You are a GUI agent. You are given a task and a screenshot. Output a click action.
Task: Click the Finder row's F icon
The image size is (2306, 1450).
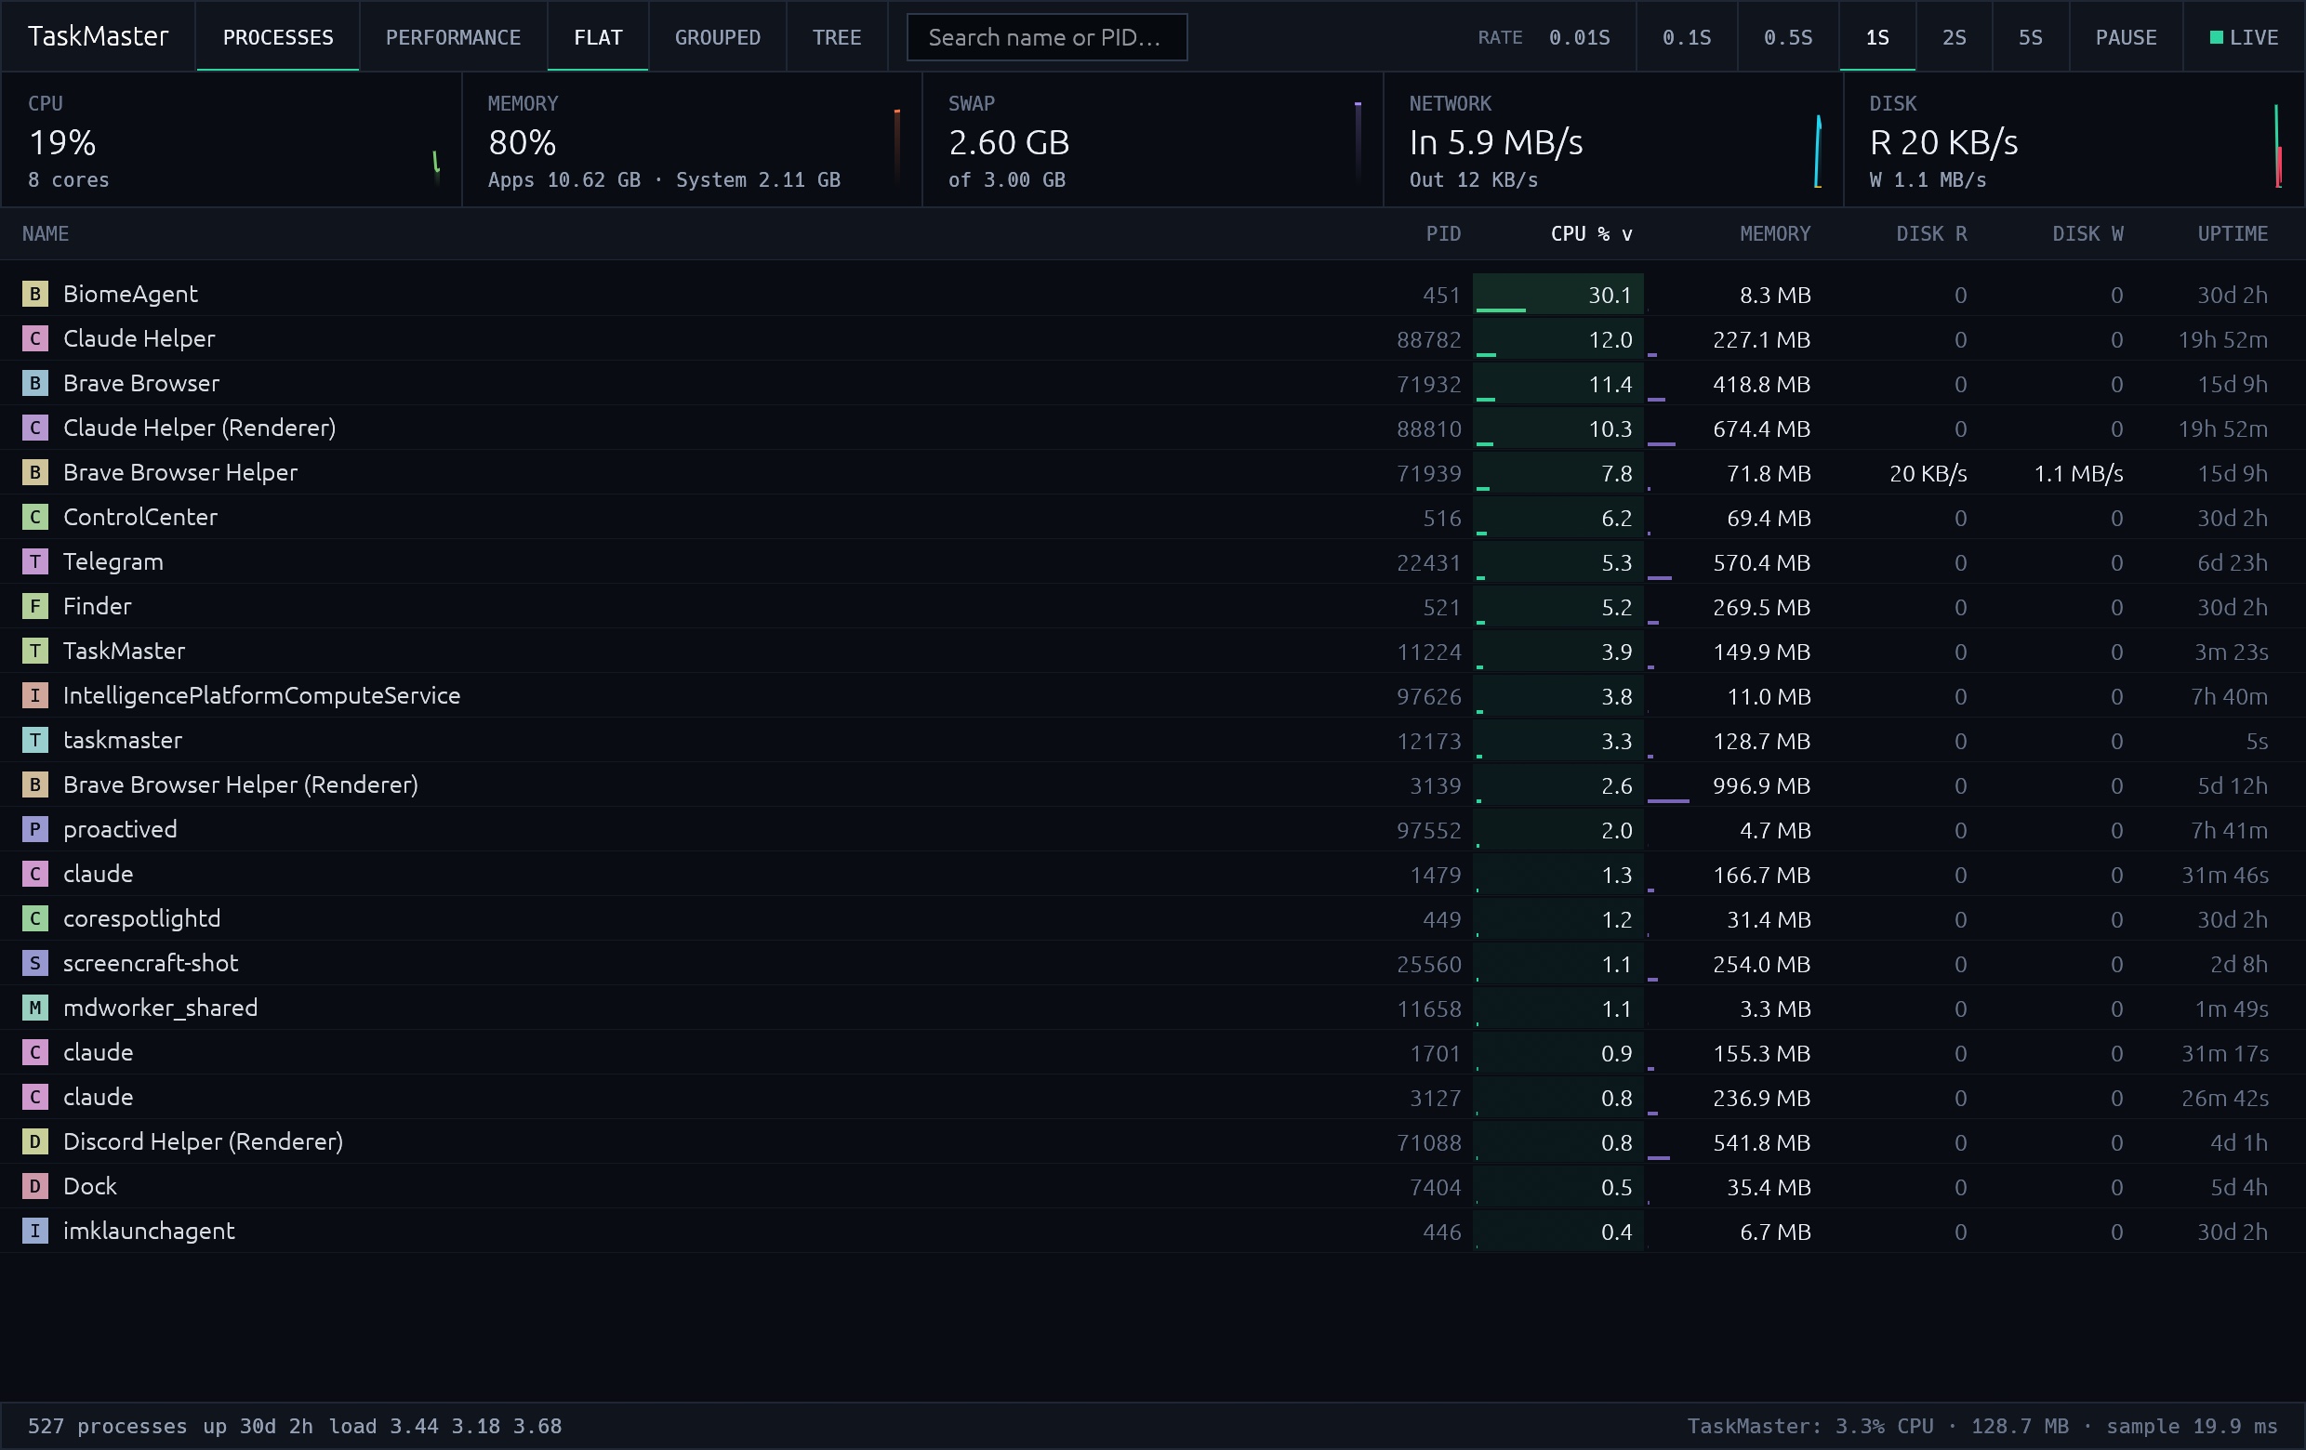(35, 606)
